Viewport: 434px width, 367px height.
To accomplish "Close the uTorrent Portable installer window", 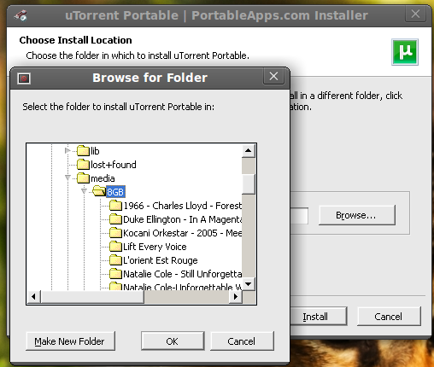I will click(415, 14).
